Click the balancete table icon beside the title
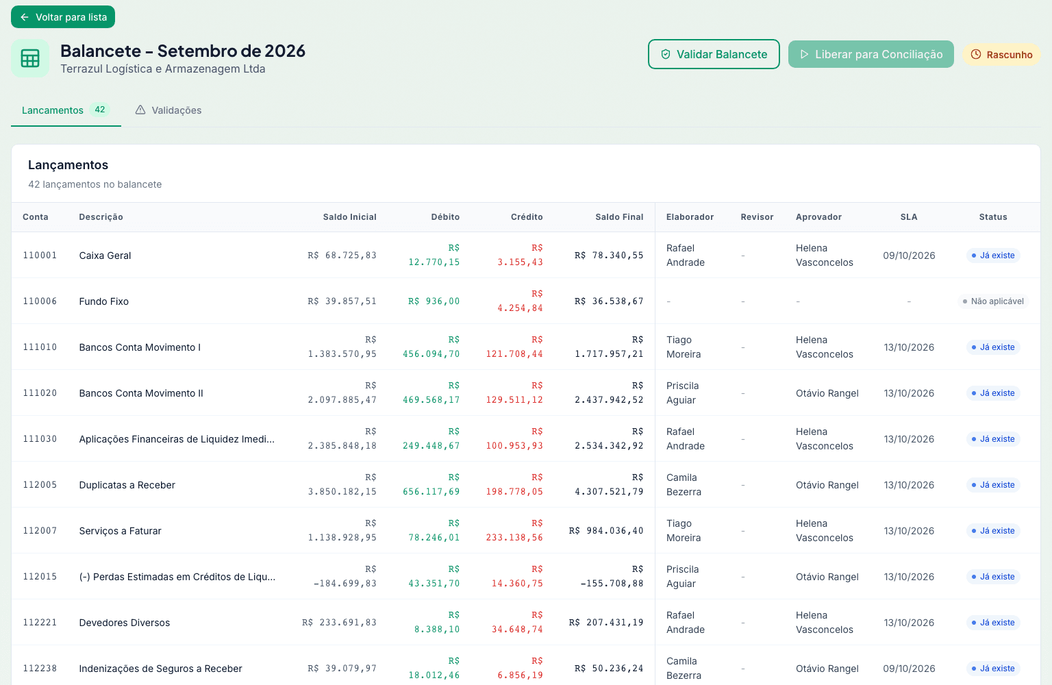1052x685 pixels. pos(30,58)
